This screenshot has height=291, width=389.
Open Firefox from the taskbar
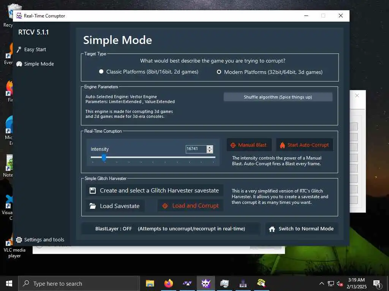168,283
